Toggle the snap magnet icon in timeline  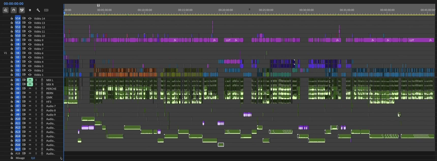pos(14,10)
